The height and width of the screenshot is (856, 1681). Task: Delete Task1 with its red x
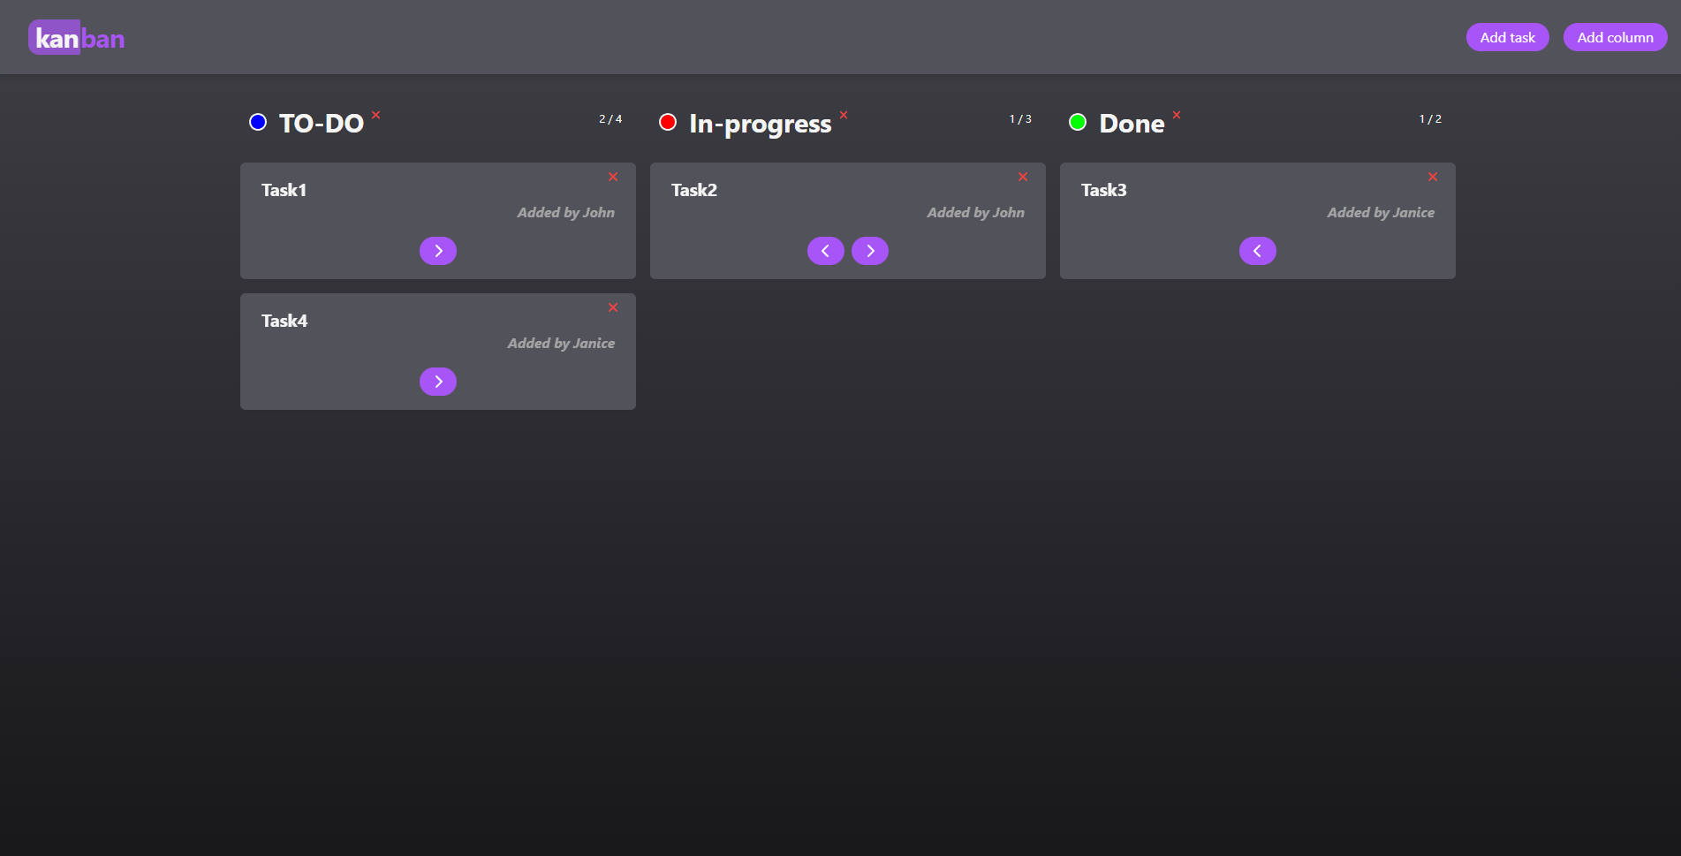[613, 176]
